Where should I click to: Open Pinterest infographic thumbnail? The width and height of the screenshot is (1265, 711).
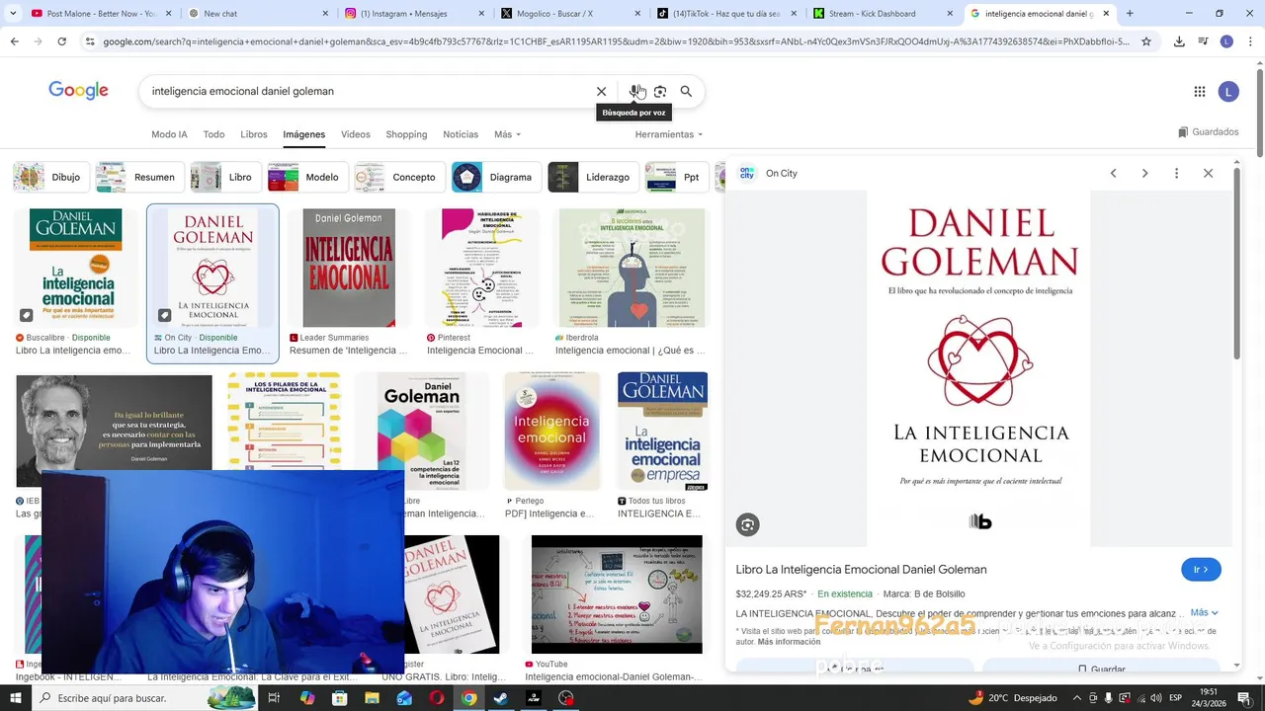coord(482,268)
